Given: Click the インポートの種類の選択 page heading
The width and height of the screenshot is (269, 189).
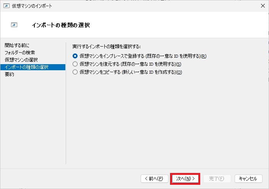Looking at the screenshot, I should pos(61,25).
